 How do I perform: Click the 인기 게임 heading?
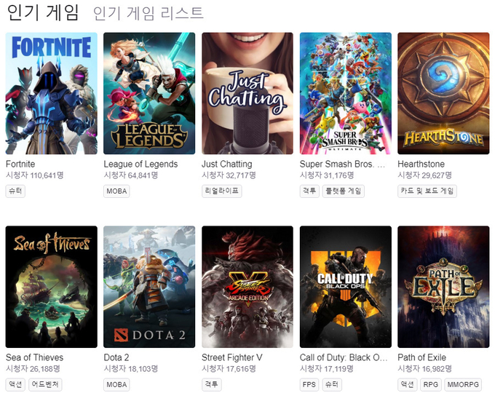pyautogui.click(x=43, y=12)
